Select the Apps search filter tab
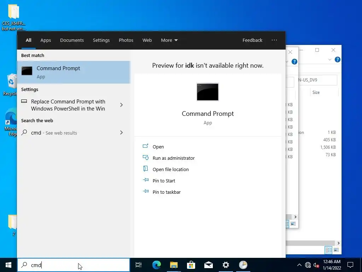This screenshot has height=272, width=362. tap(46, 40)
